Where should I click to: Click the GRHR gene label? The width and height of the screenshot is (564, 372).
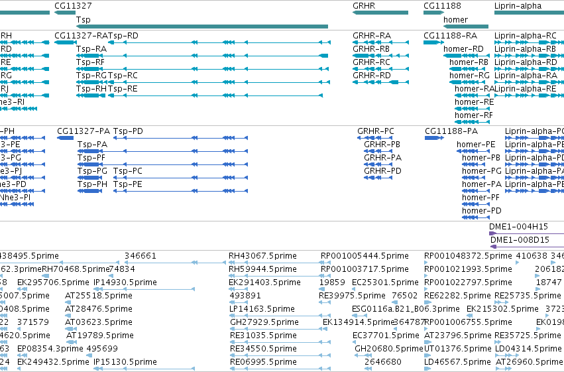point(364,6)
